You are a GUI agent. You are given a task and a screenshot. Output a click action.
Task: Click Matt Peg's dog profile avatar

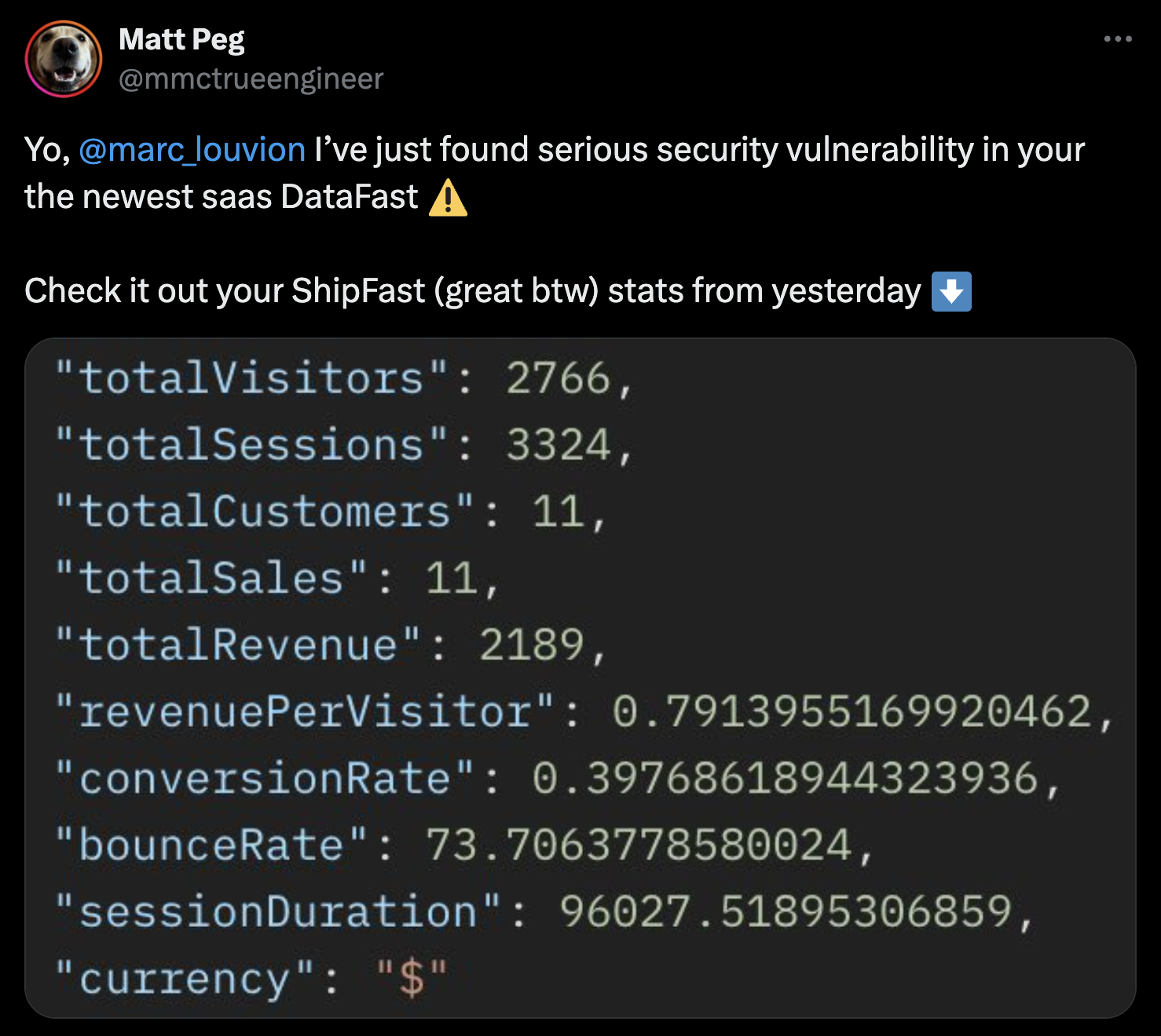tap(64, 60)
